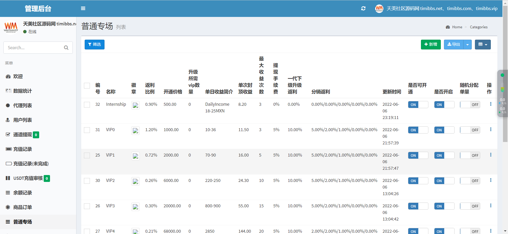Screen dimensions: 508x234
Task: Tick checkbox for row 30 VIP2
Action: click(87, 181)
